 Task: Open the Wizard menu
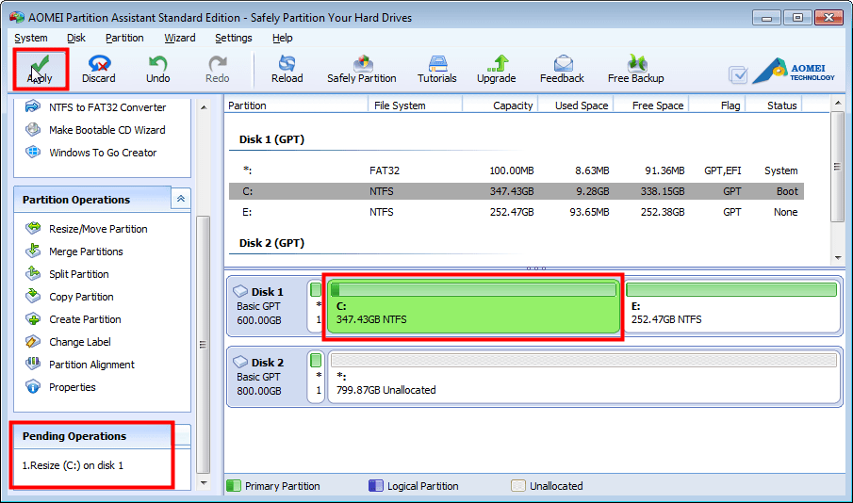179,38
